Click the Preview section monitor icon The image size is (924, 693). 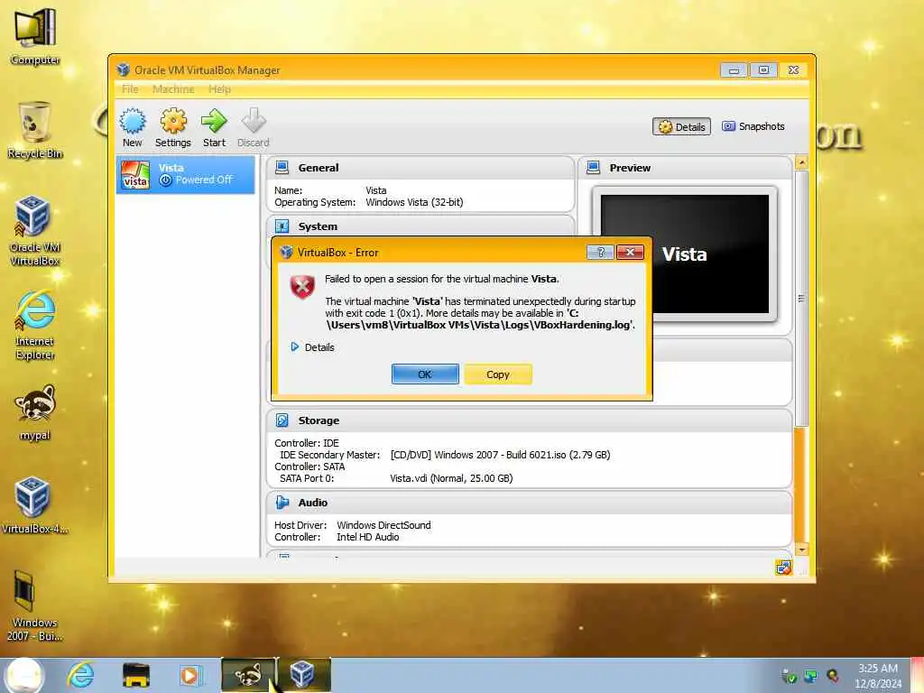pyautogui.click(x=594, y=167)
